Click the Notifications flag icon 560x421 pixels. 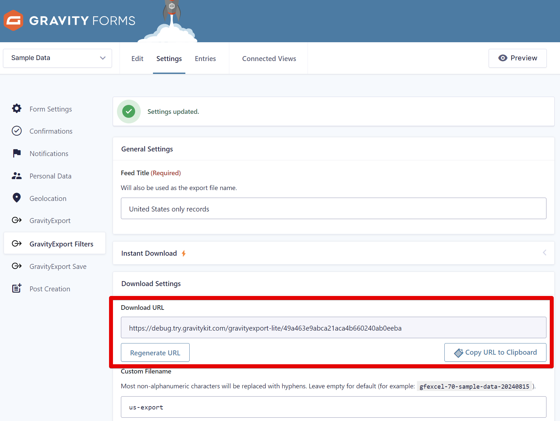coord(17,153)
